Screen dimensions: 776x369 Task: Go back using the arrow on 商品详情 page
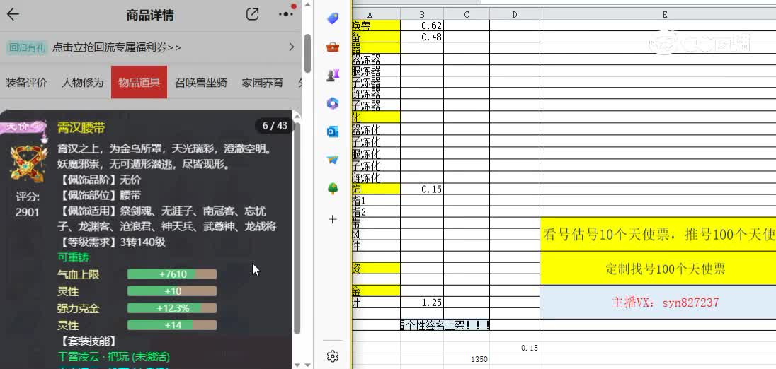(x=13, y=14)
